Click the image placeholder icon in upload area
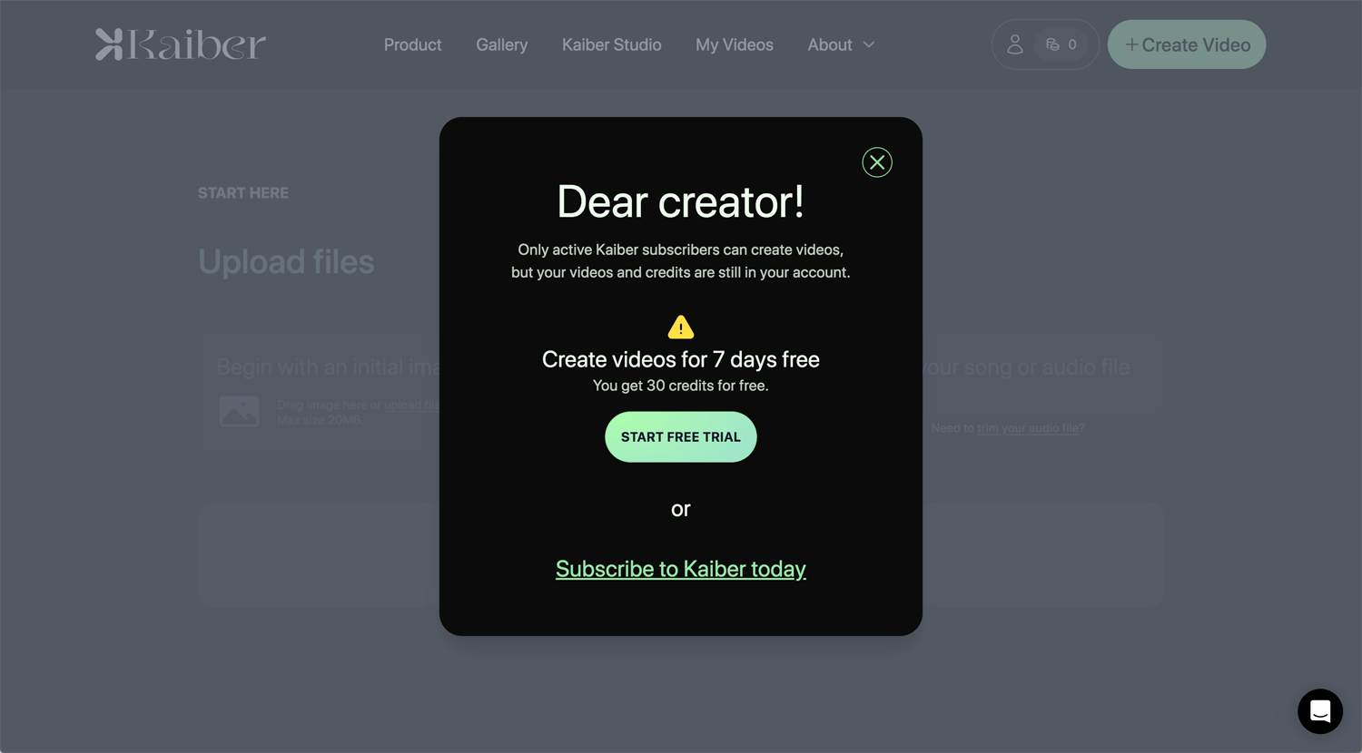The image size is (1362, 753). pyautogui.click(x=239, y=411)
